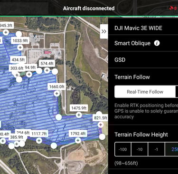Open the Smart Oblique setting row
Screen dimensions: 178x174
click(143, 43)
